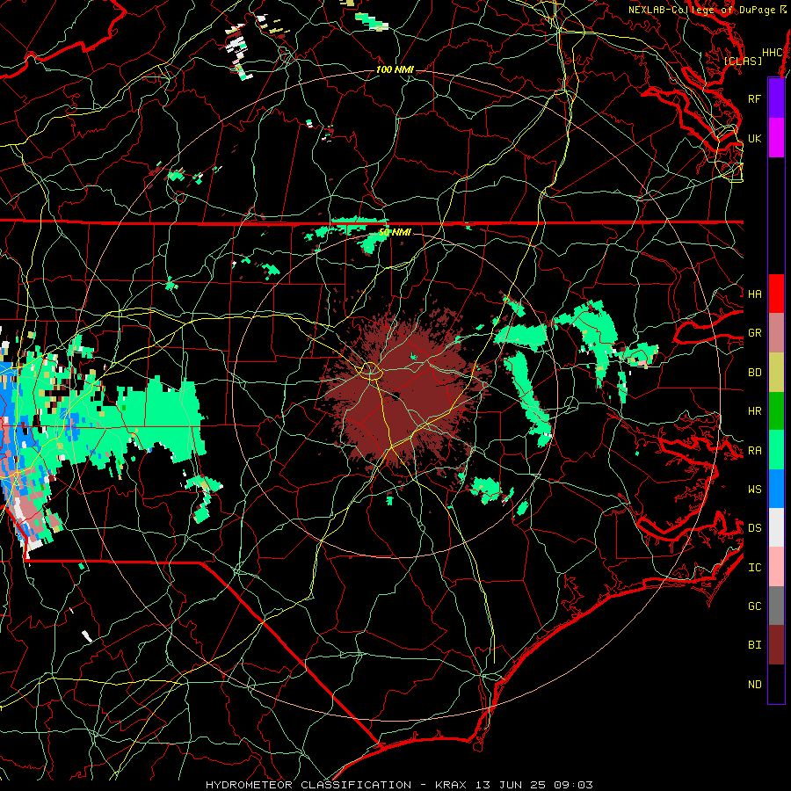Click the DS white legend block

(x=776, y=527)
